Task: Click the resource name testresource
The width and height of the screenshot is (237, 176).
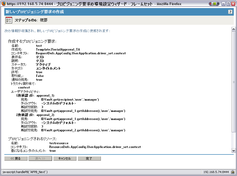Action: click(59, 143)
